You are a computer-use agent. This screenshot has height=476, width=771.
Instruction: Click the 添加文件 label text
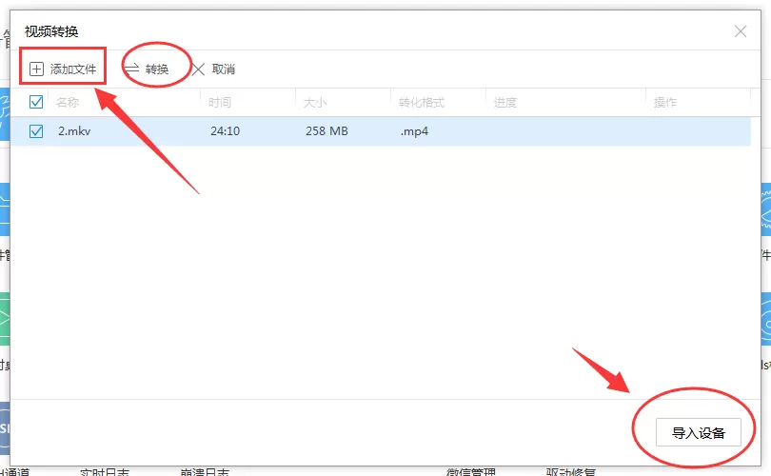click(x=73, y=69)
